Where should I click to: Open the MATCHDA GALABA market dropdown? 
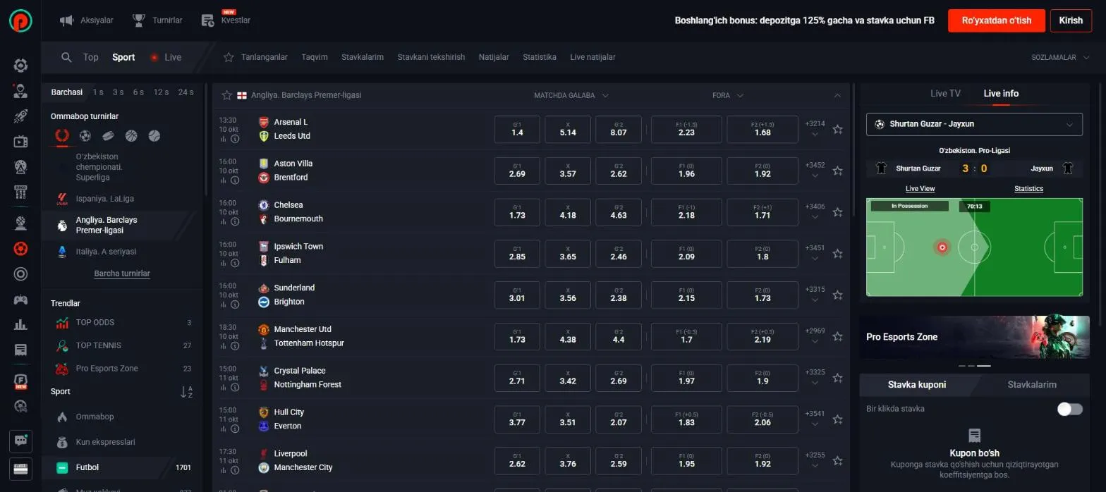tap(571, 95)
